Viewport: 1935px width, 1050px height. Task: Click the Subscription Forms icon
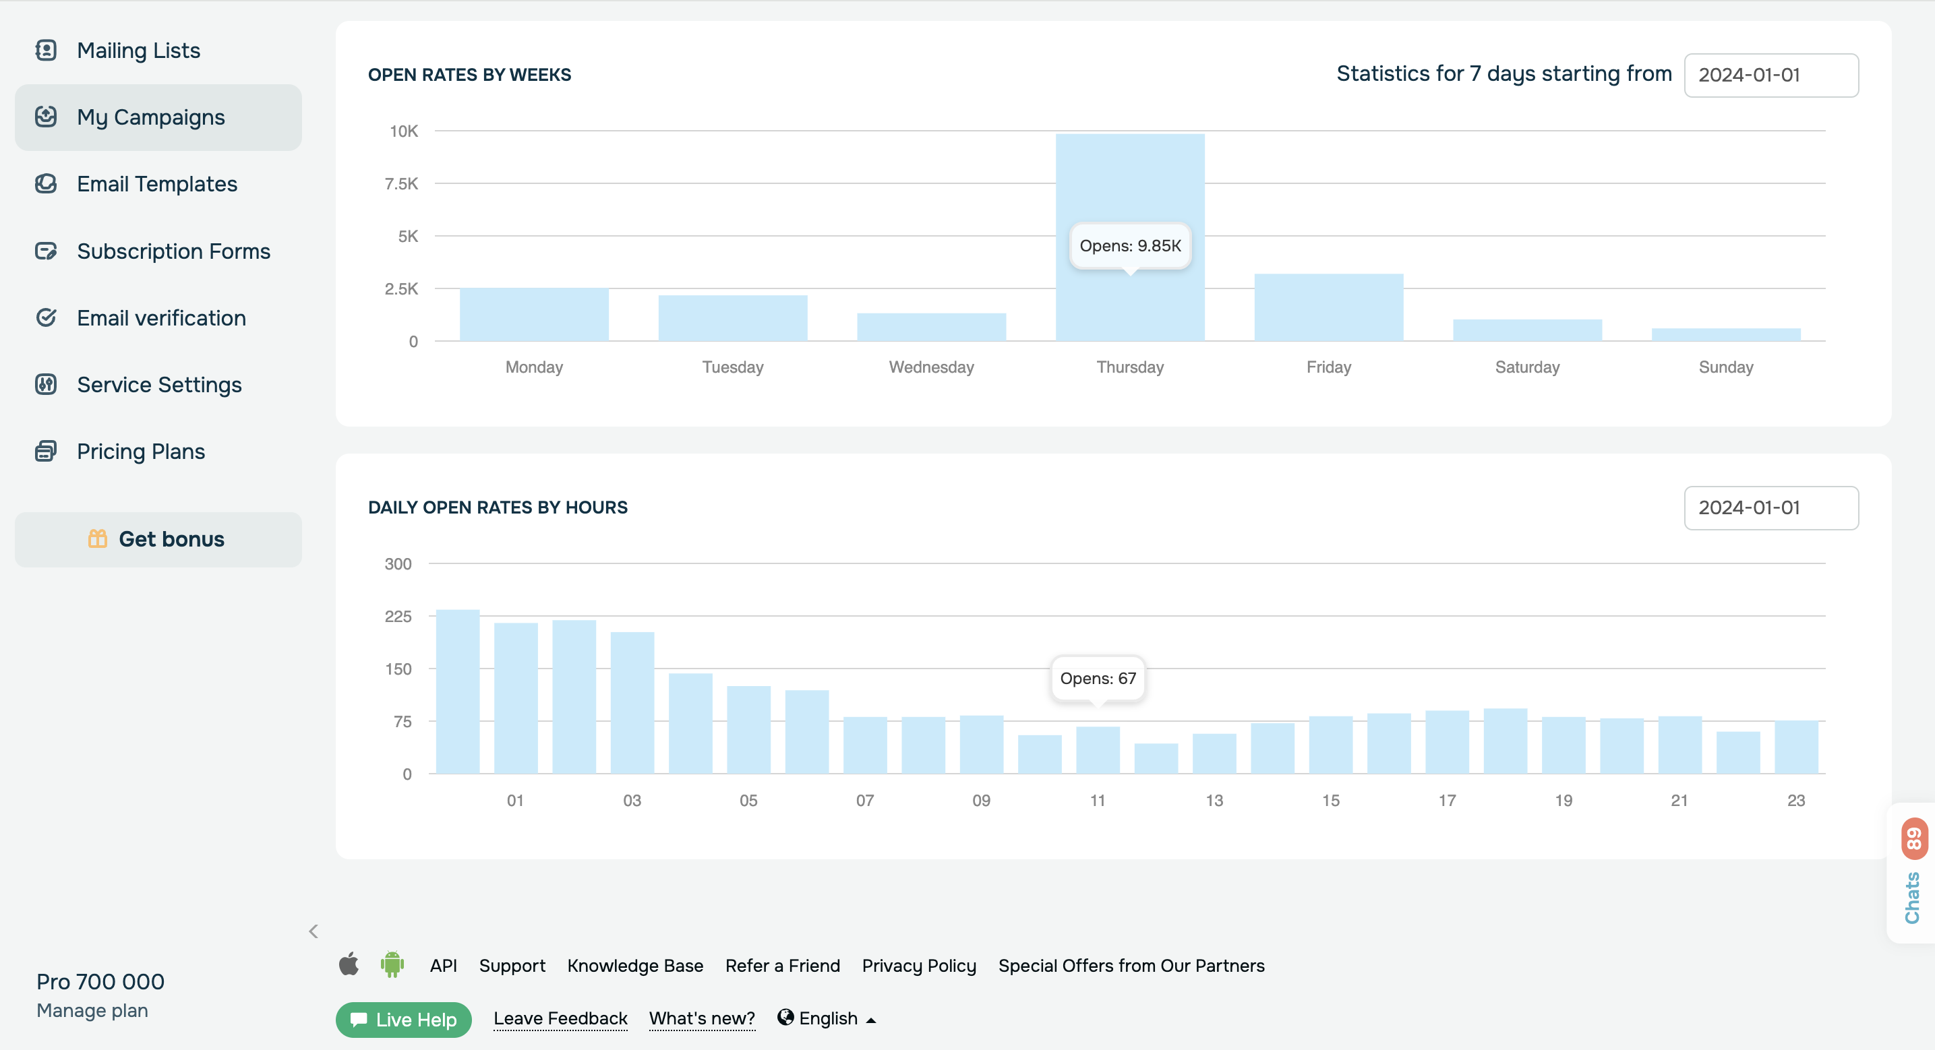[x=46, y=251]
